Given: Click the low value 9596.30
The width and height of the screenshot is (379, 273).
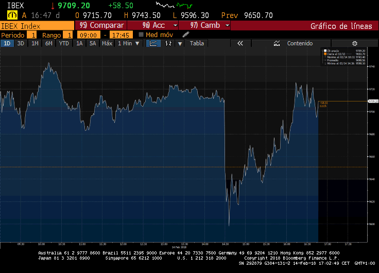Looking at the screenshot, I should click(x=195, y=15).
